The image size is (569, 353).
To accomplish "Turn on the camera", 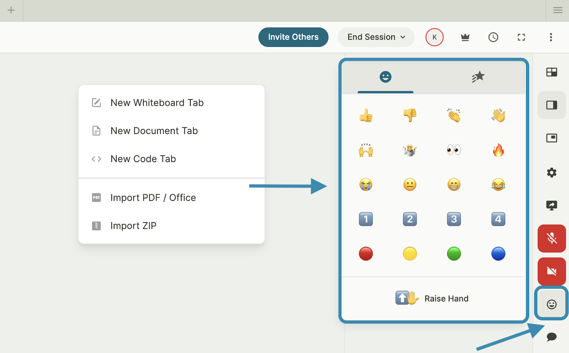I will tap(551, 271).
